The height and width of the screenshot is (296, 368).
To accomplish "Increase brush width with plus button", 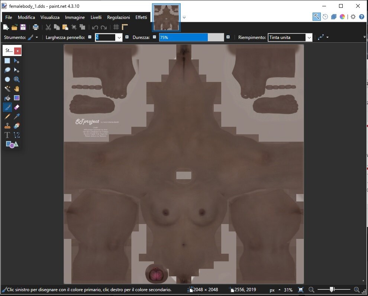I will tap(127, 37).
